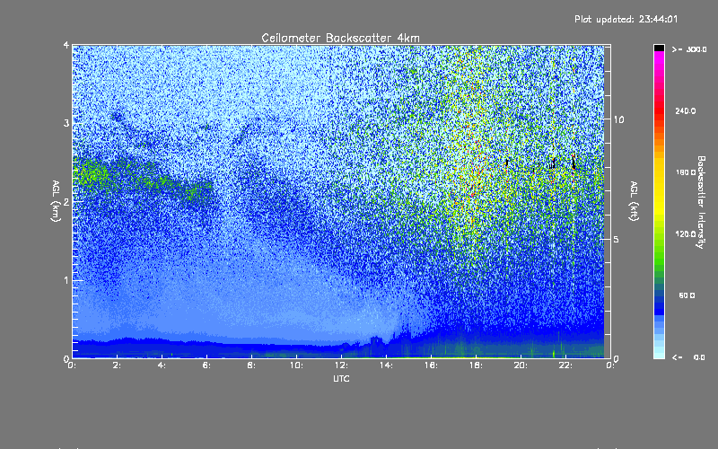Click the '2:' UTC hour tick label
The height and width of the screenshot is (449, 718).
(x=118, y=365)
